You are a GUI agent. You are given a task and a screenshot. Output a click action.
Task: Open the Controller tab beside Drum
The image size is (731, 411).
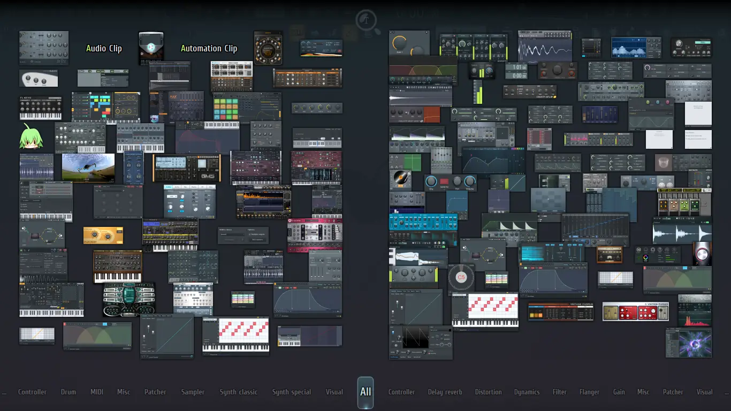click(32, 392)
